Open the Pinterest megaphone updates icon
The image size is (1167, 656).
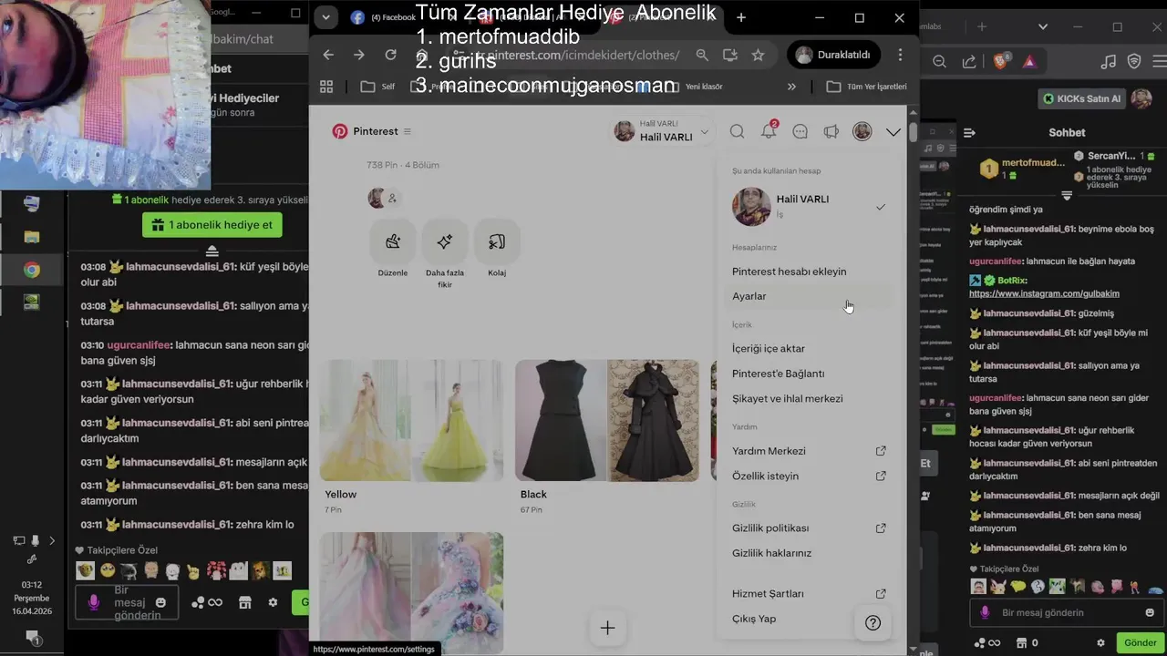[x=831, y=132]
